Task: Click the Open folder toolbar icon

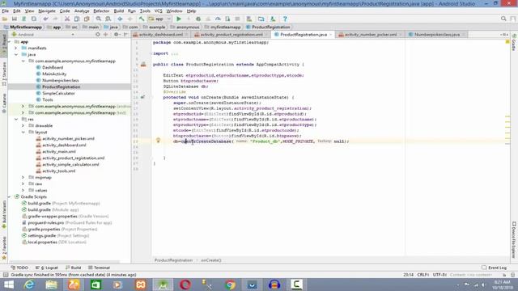Action: pyautogui.click(x=5, y=19)
